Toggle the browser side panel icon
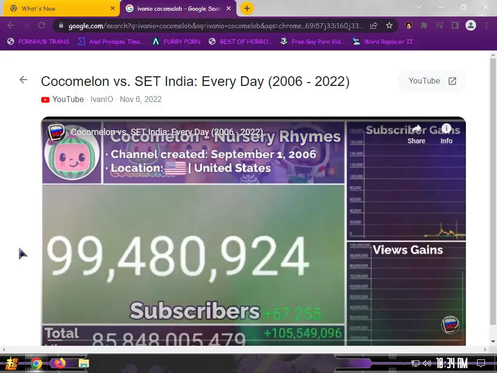This screenshot has height=373, width=497. (x=455, y=25)
